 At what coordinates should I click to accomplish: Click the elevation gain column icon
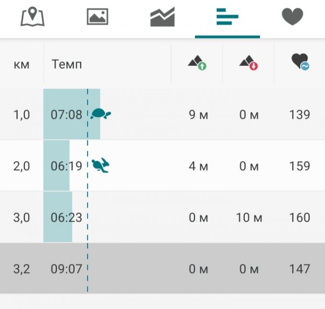pos(196,63)
